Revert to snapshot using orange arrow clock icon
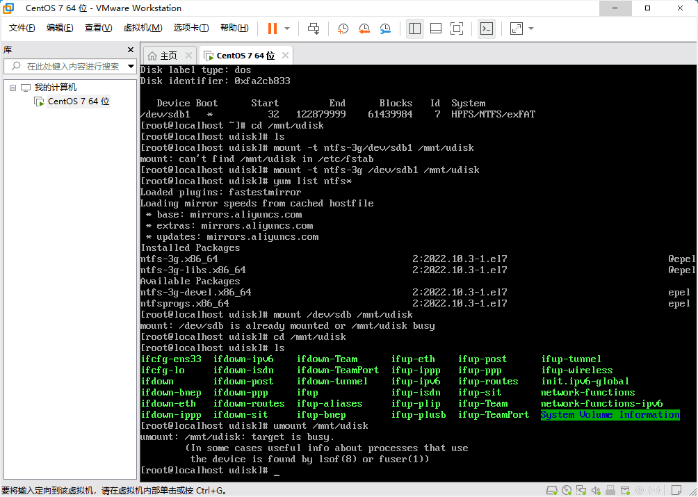Image resolution: width=698 pixels, height=497 pixels. point(364,28)
